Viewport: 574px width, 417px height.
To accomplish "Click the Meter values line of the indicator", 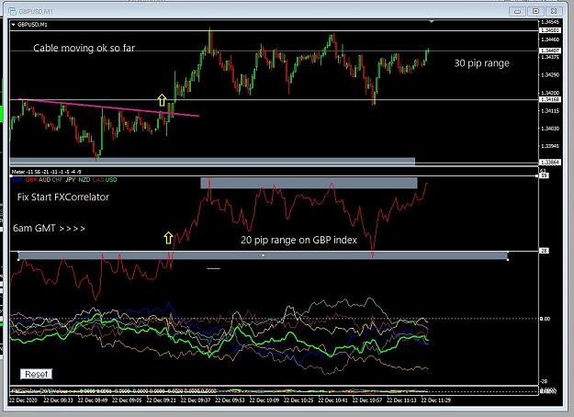I will (x=47, y=172).
